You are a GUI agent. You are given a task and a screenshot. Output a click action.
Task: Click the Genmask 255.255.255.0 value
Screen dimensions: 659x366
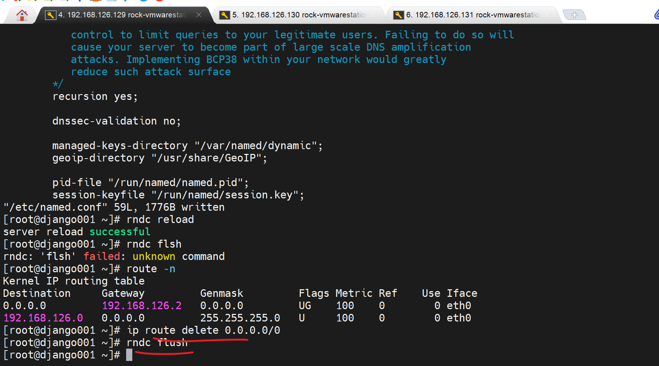240,318
